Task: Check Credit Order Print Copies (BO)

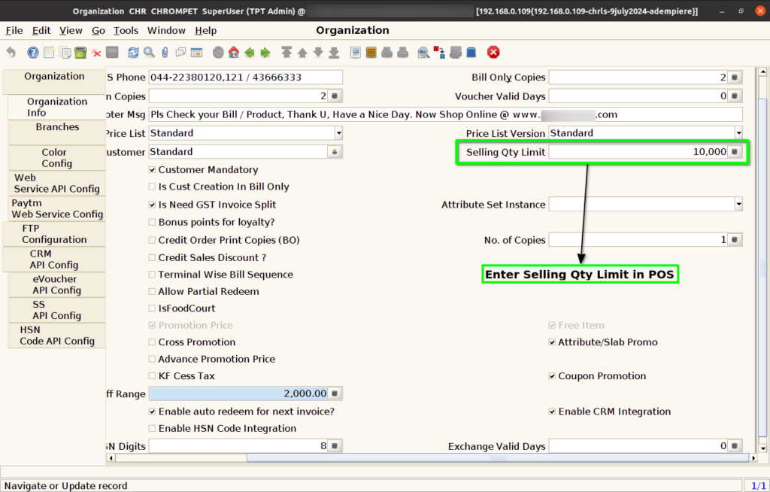Action: coord(152,240)
